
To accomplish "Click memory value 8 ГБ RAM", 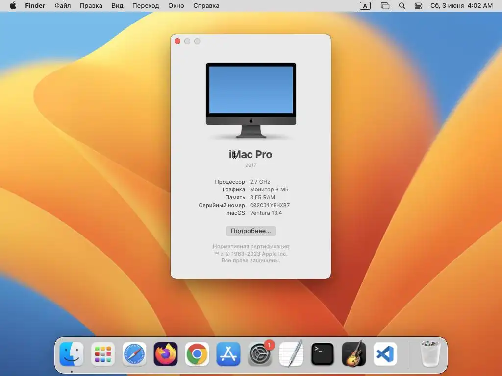I will [x=262, y=197].
